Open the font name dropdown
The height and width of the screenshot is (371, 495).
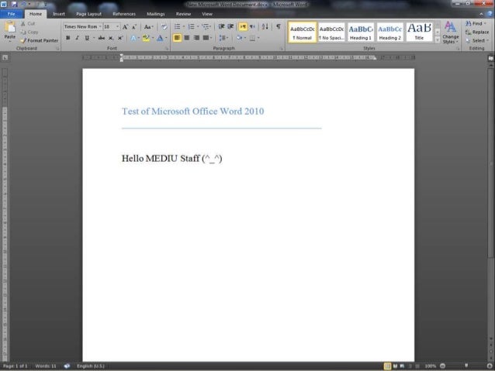pos(100,27)
